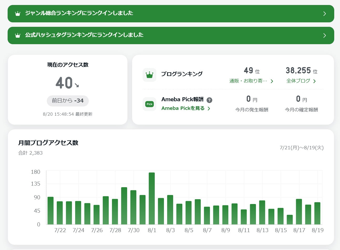
Task: Click crown icon in genre ranking banner
Action: [x=18, y=14]
